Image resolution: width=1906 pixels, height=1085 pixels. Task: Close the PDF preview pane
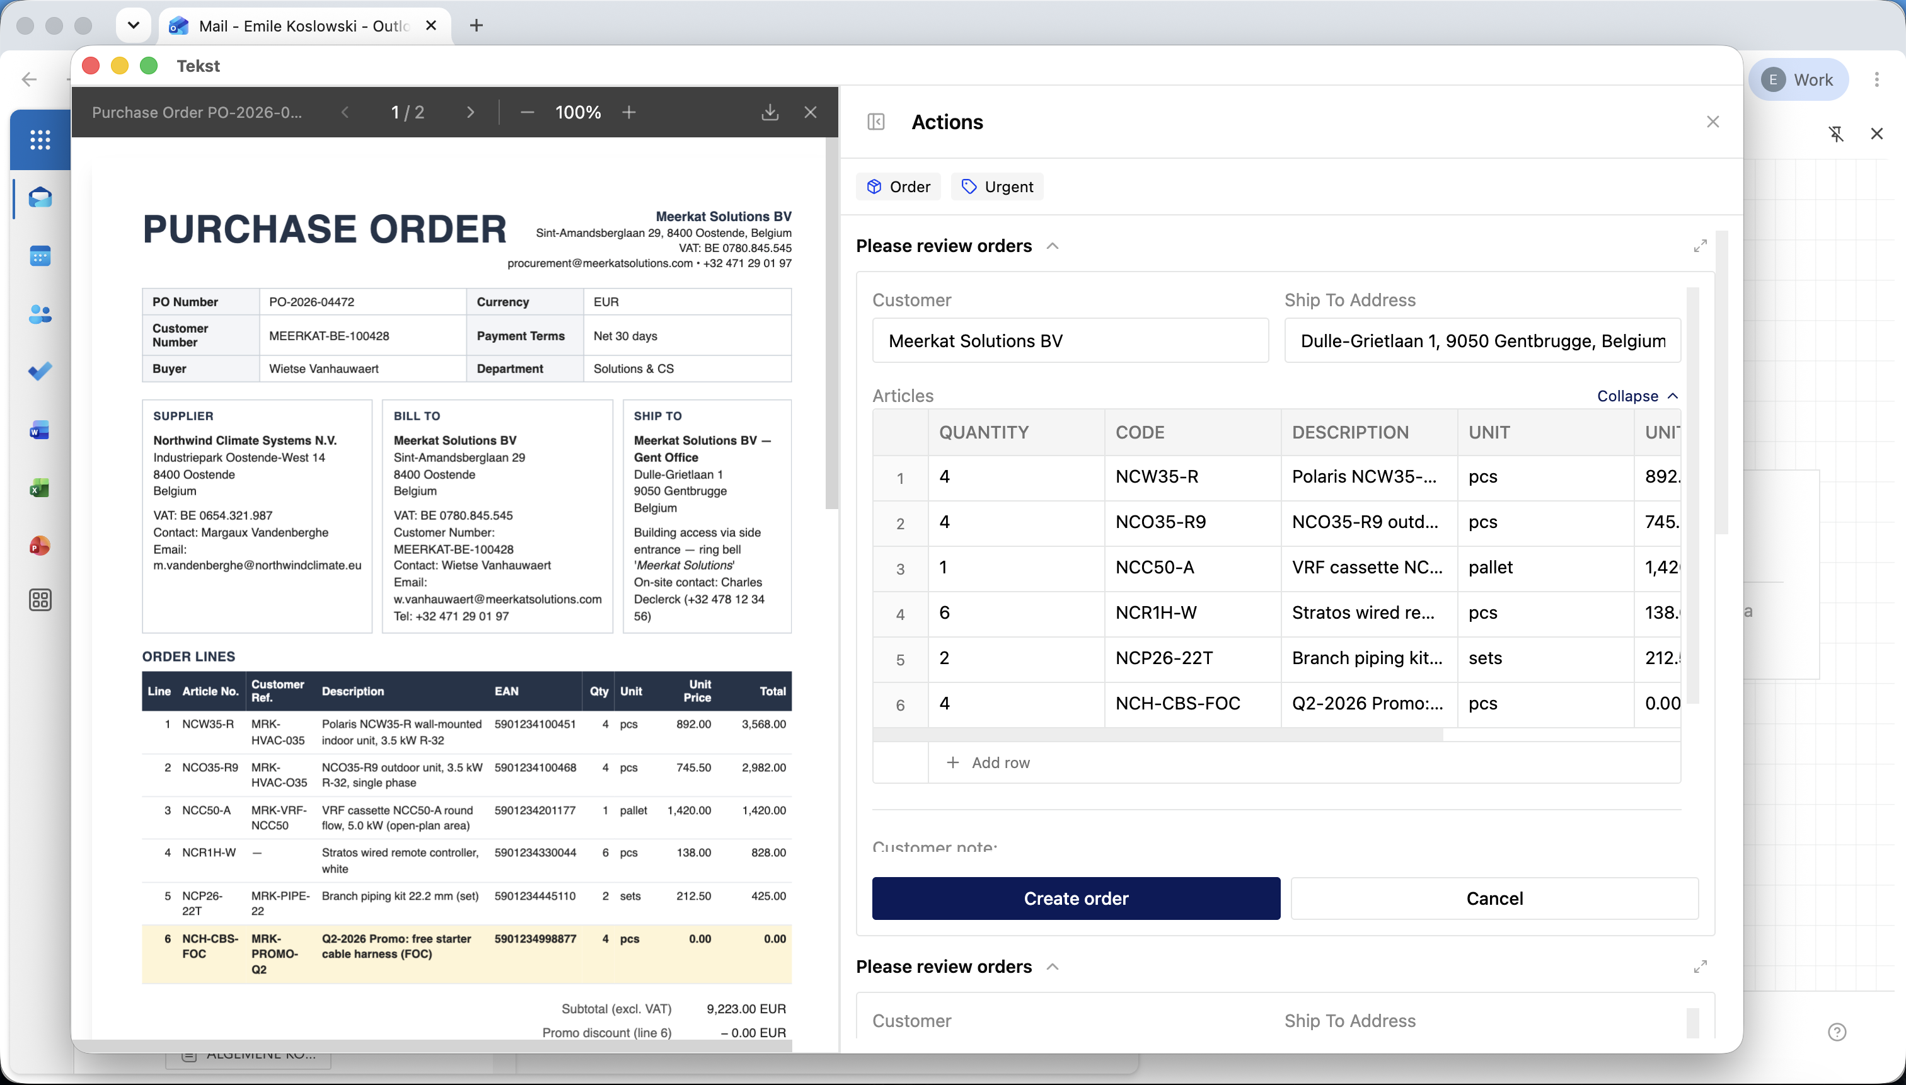[811, 113]
